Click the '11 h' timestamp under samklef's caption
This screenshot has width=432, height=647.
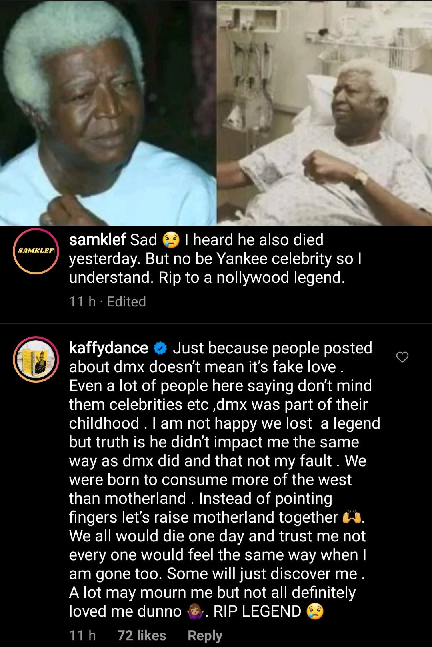(82, 302)
